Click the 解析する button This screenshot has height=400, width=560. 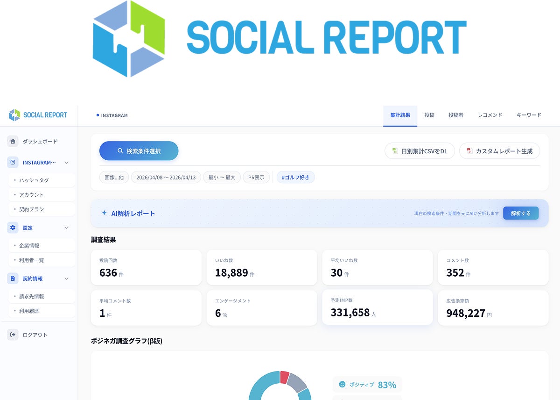521,213
